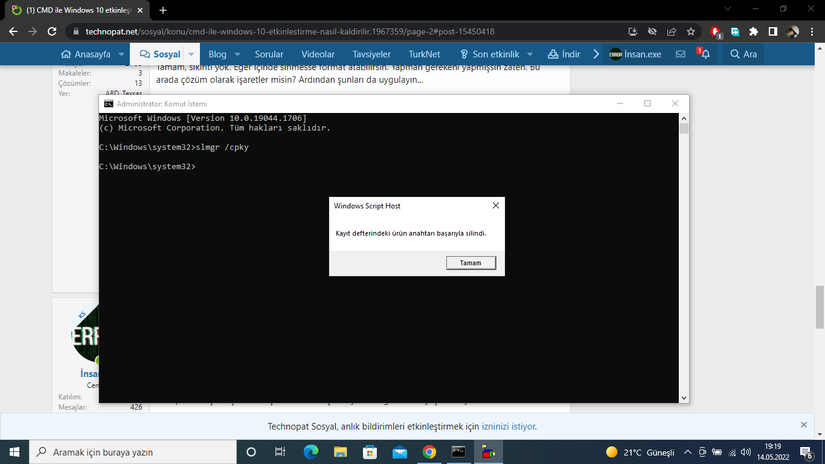Dismiss the notification permission banner
Viewport: 825px width, 464px height.
[804, 425]
